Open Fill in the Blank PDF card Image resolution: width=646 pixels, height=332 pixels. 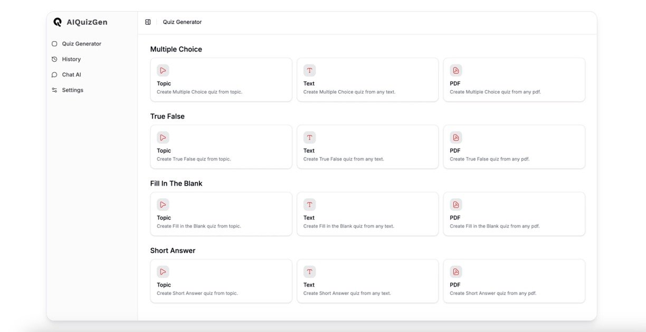[514, 214]
